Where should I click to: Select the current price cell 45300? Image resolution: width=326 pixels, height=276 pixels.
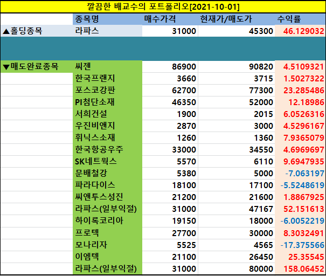237,31
